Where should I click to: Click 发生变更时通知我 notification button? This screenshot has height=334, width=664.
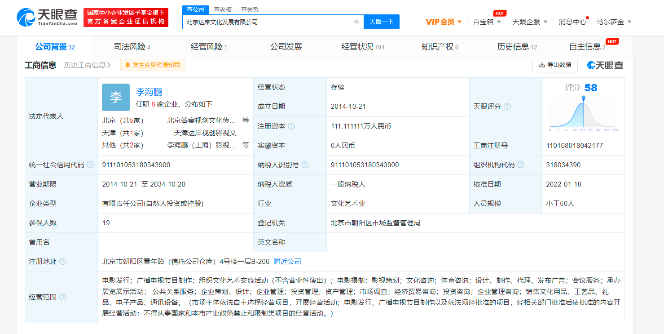coord(152,65)
